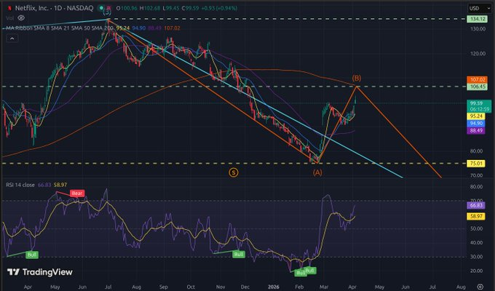495x291 pixels.
Task: Click the Netflix, Inc. 1D NASDAQ title
Action: (x=55, y=8)
